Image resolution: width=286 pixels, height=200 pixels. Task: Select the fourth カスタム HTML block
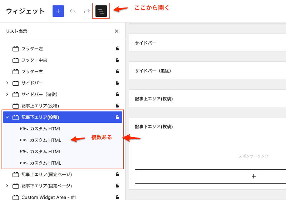pos(63,163)
